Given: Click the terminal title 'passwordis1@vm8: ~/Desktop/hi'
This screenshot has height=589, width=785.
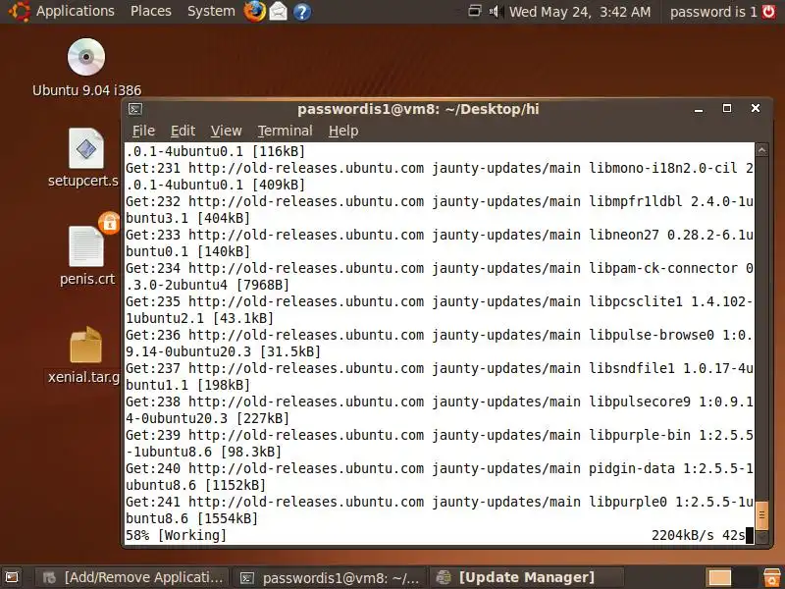Looking at the screenshot, I should pyautogui.click(x=418, y=109).
